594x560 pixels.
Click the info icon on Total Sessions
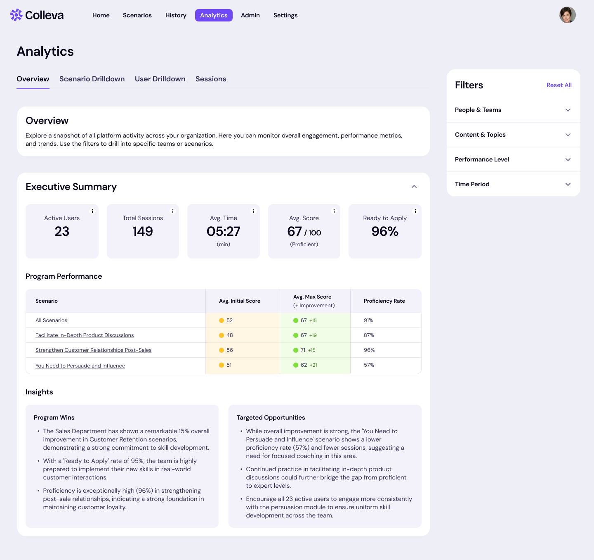pyautogui.click(x=172, y=211)
